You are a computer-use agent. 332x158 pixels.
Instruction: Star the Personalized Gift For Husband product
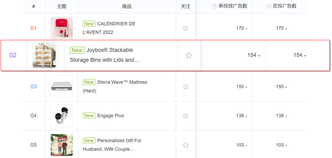[x=185, y=145]
